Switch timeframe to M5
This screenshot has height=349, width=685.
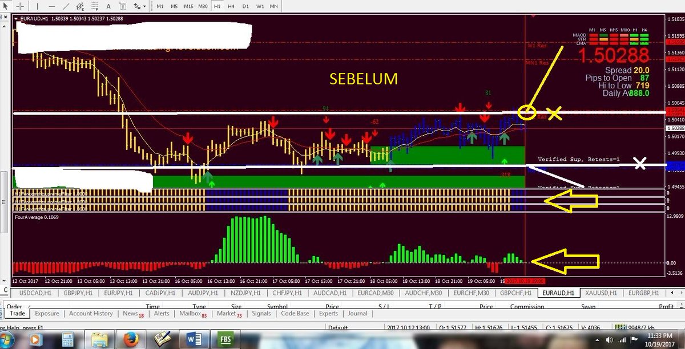[174, 6]
